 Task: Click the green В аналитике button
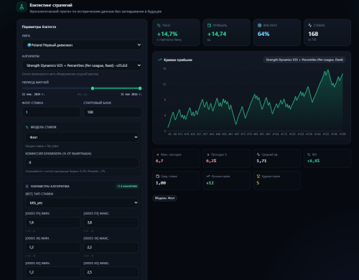click(127, 186)
